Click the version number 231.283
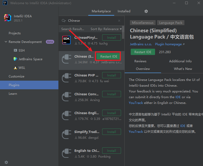Image resolution: width=203 pixels, height=166 pixels. tap(165, 52)
